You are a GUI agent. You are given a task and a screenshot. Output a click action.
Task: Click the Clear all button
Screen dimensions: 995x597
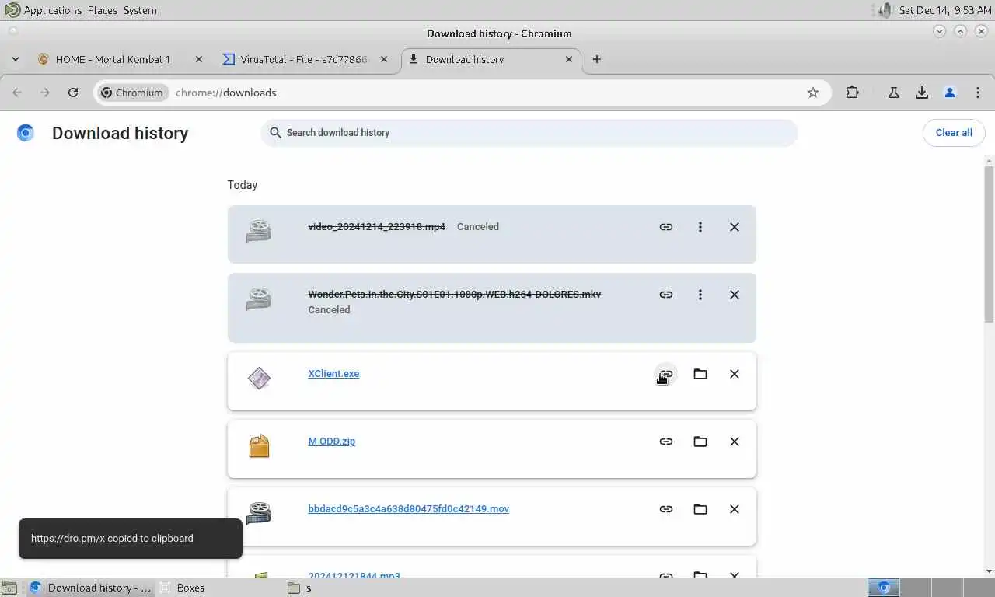(954, 133)
